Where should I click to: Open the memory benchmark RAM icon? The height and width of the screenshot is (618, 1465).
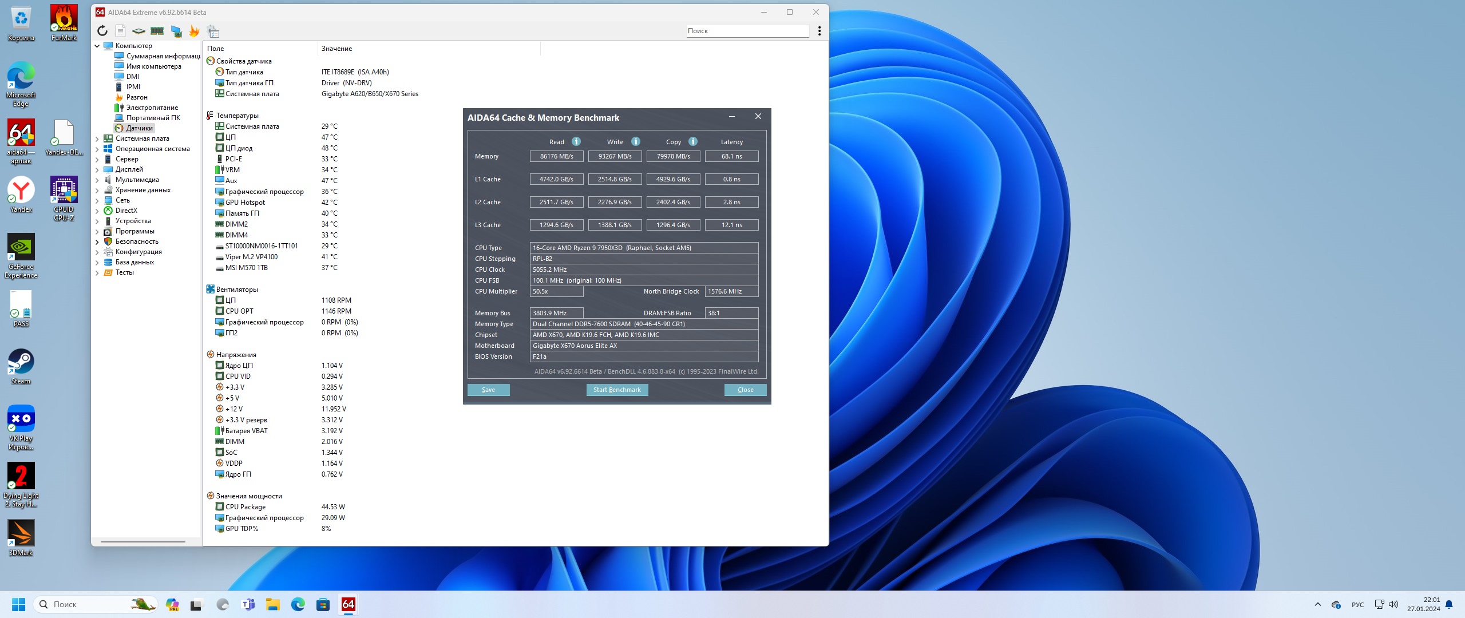(157, 31)
